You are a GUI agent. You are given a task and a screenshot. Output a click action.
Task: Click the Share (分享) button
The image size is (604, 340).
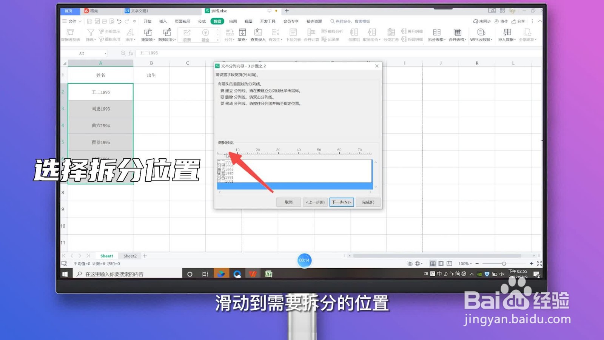click(x=518, y=21)
